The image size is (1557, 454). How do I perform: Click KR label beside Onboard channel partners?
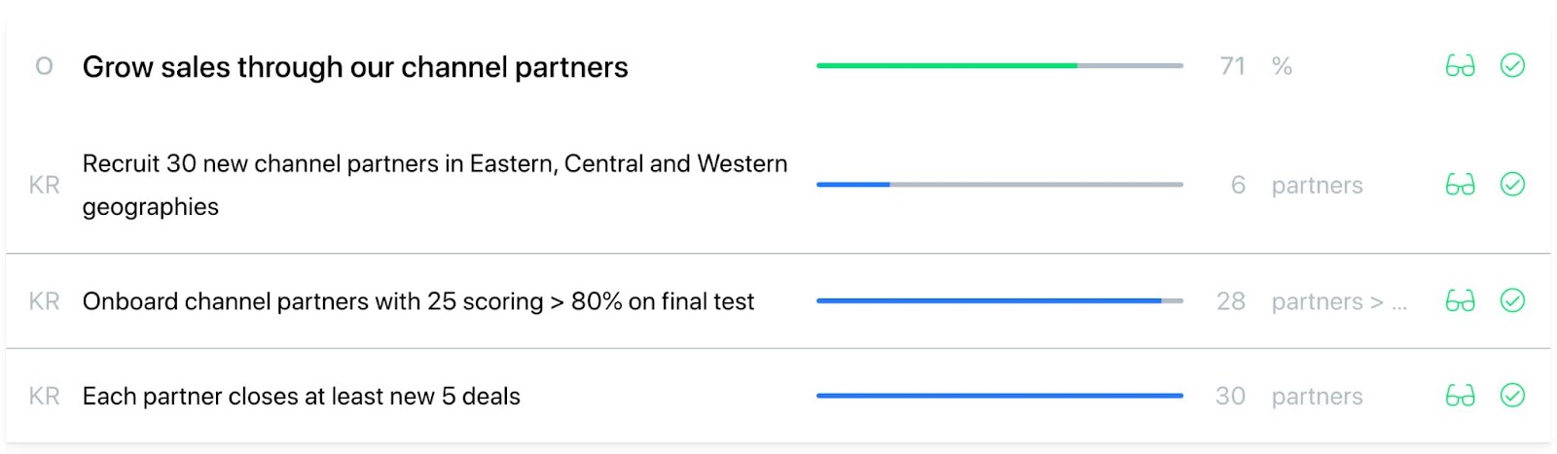[x=44, y=301]
